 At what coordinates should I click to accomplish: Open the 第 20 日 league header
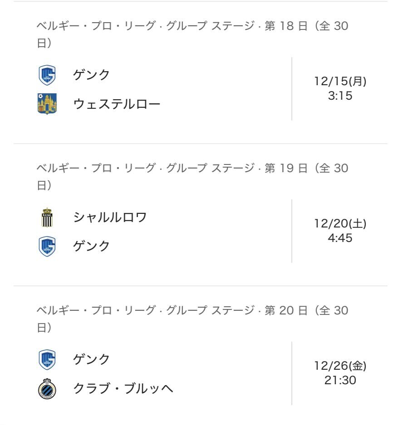pyautogui.click(x=192, y=311)
